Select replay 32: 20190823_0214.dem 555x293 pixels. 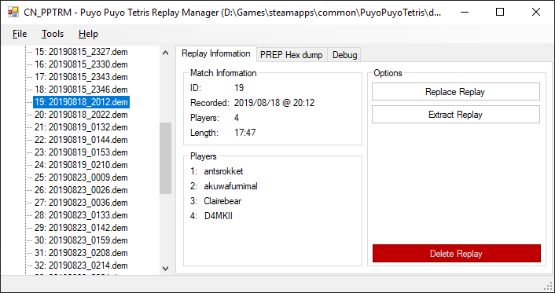click(x=81, y=266)
